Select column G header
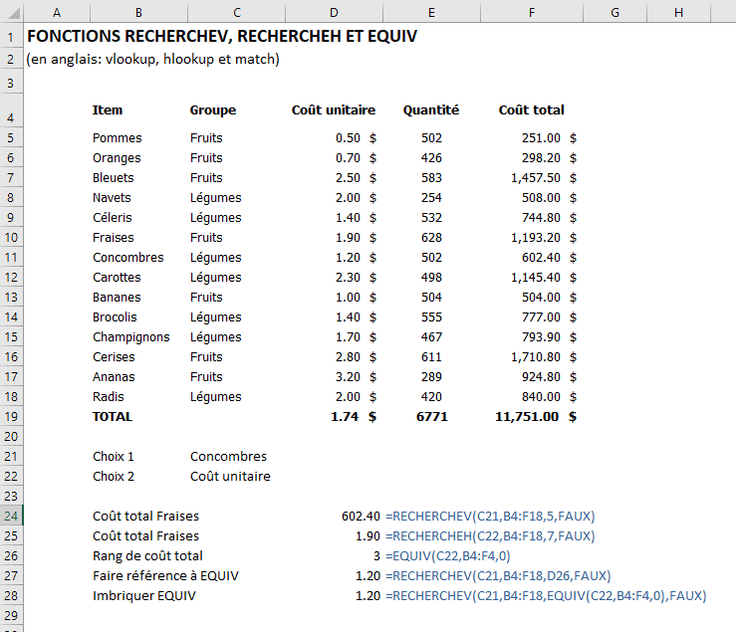736x632 pixels. coord(614,12)
